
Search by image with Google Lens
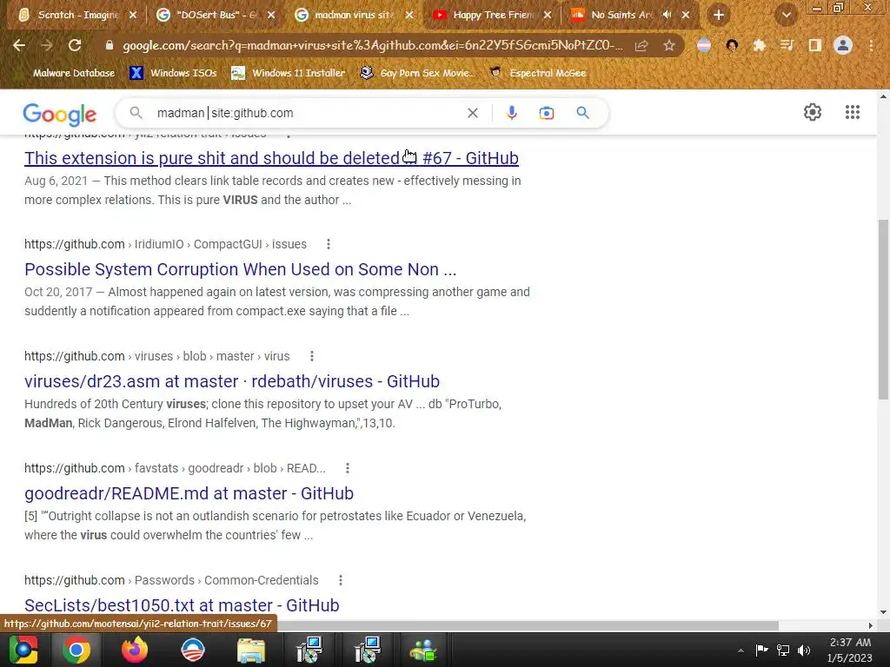(x=547, y=113)
